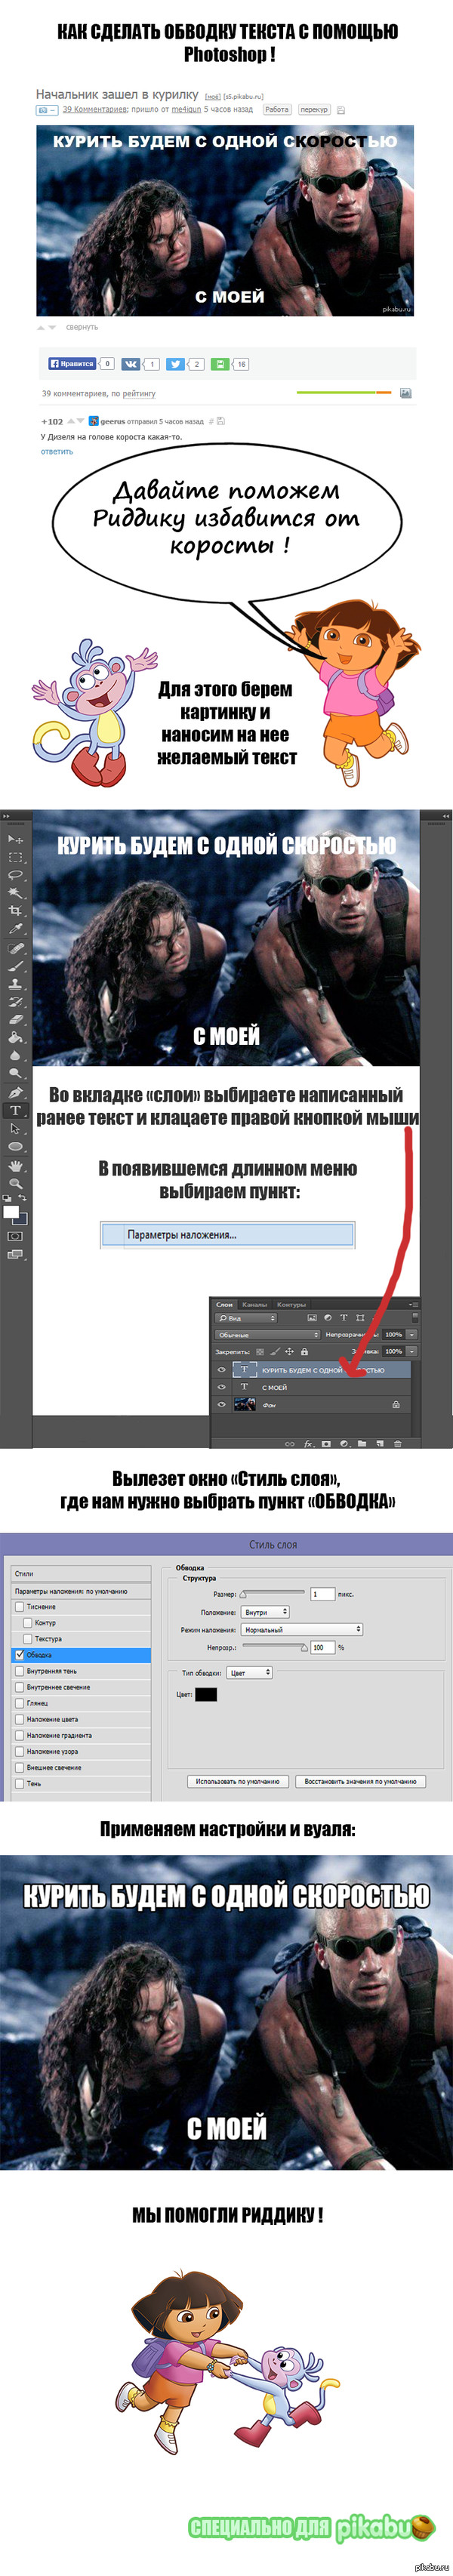453x2576 pixels.
Task: Select the Dodge tool
Action: [15, 1073]
